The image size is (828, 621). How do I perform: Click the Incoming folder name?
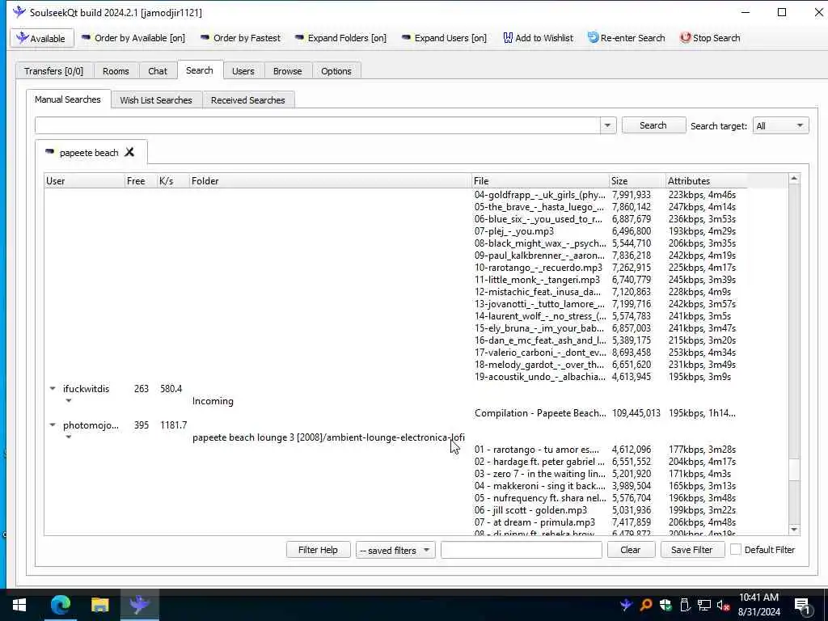point(213,401)
